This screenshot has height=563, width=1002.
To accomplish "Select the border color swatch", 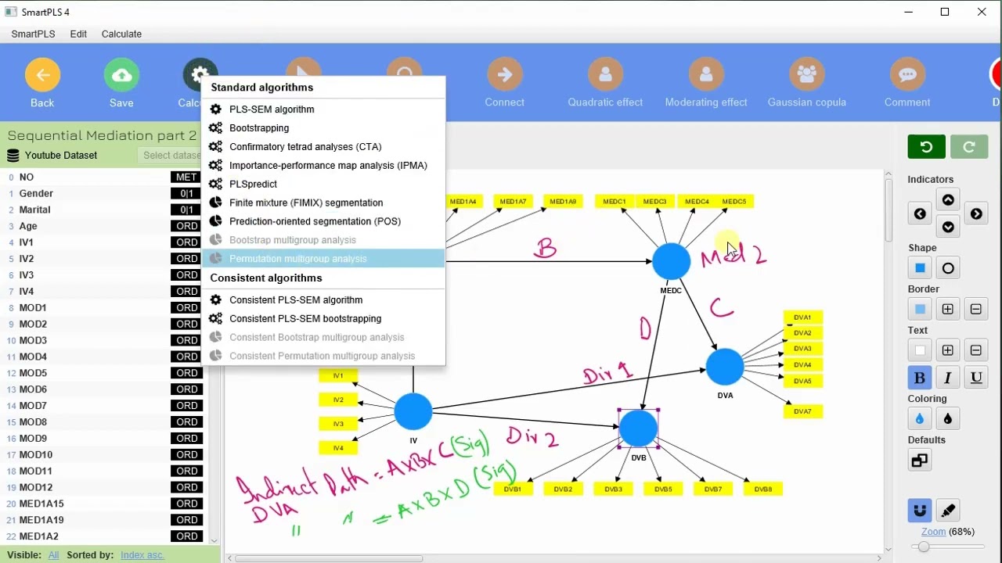I will click(920, 309).
